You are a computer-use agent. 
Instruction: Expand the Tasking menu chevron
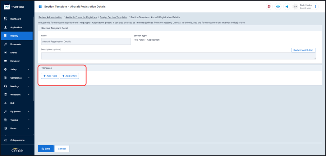point(29,120)
